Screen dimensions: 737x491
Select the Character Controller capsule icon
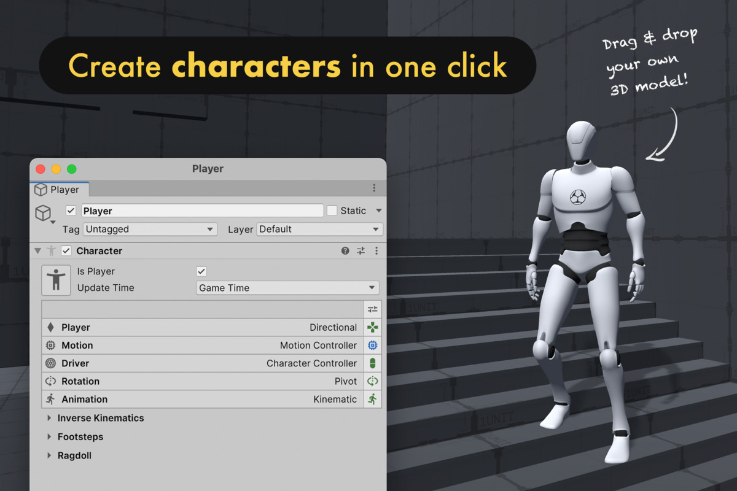[x=373, y=363]
